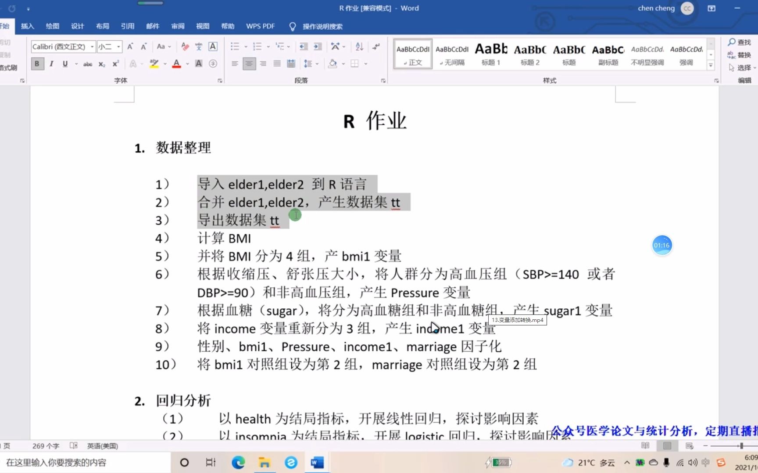Image resolution: width=758 pixels, height=473 pixels.
Task: Select center alignment icon
Action: 249,64
